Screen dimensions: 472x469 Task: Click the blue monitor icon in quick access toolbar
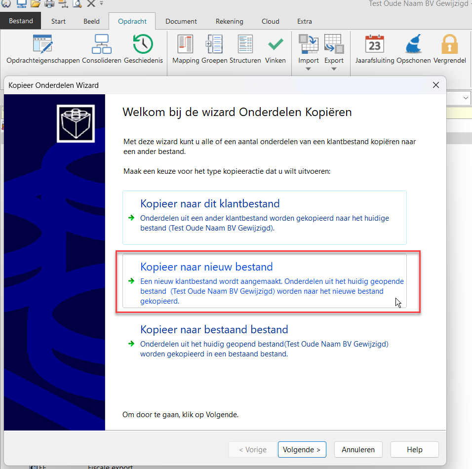click(22, 3)
